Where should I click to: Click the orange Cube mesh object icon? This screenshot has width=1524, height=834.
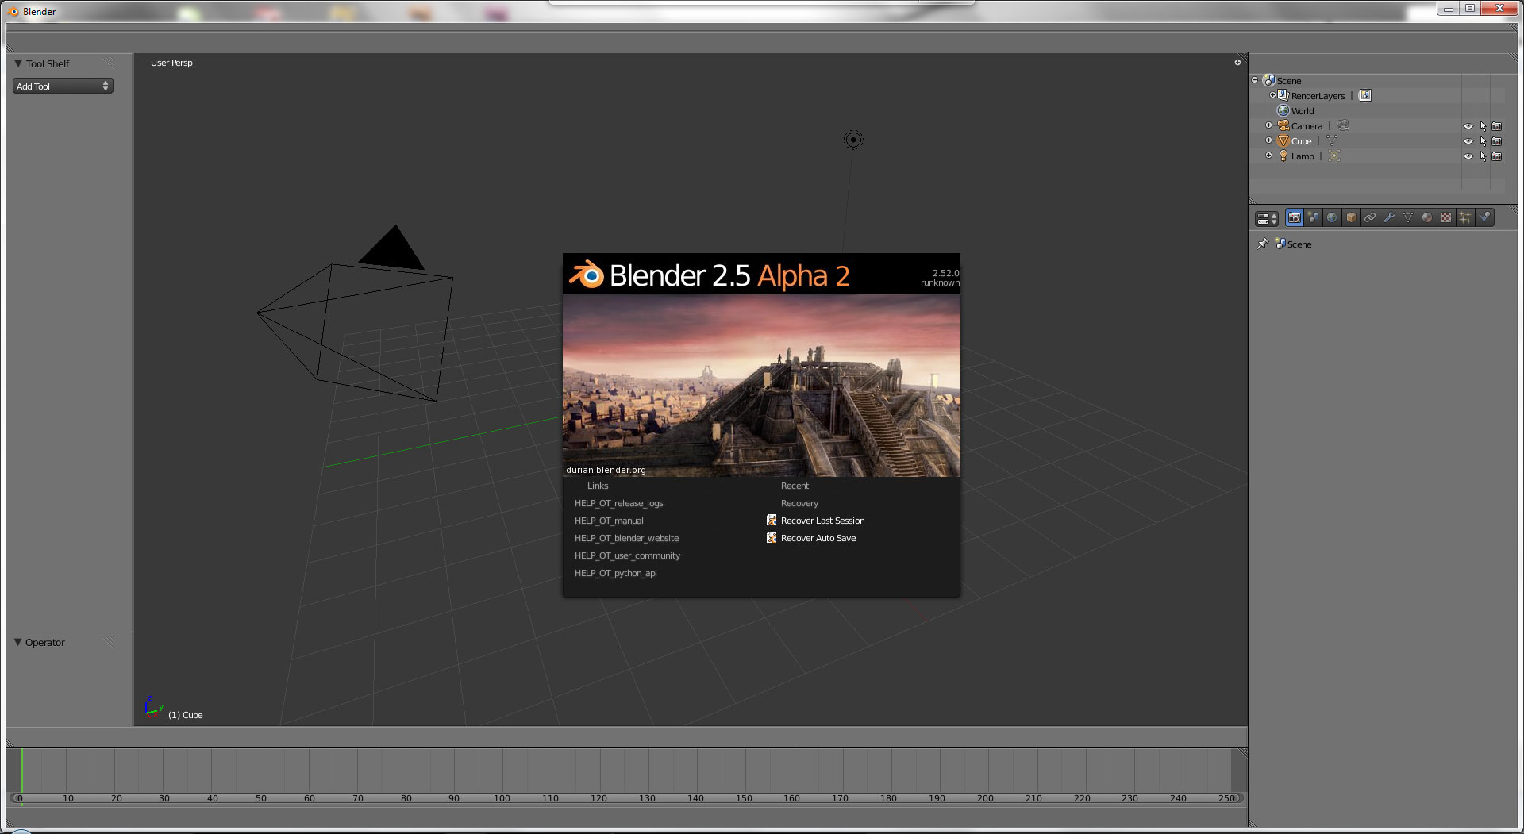1283,140
